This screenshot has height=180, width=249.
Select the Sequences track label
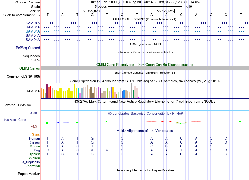pos(31,56)
